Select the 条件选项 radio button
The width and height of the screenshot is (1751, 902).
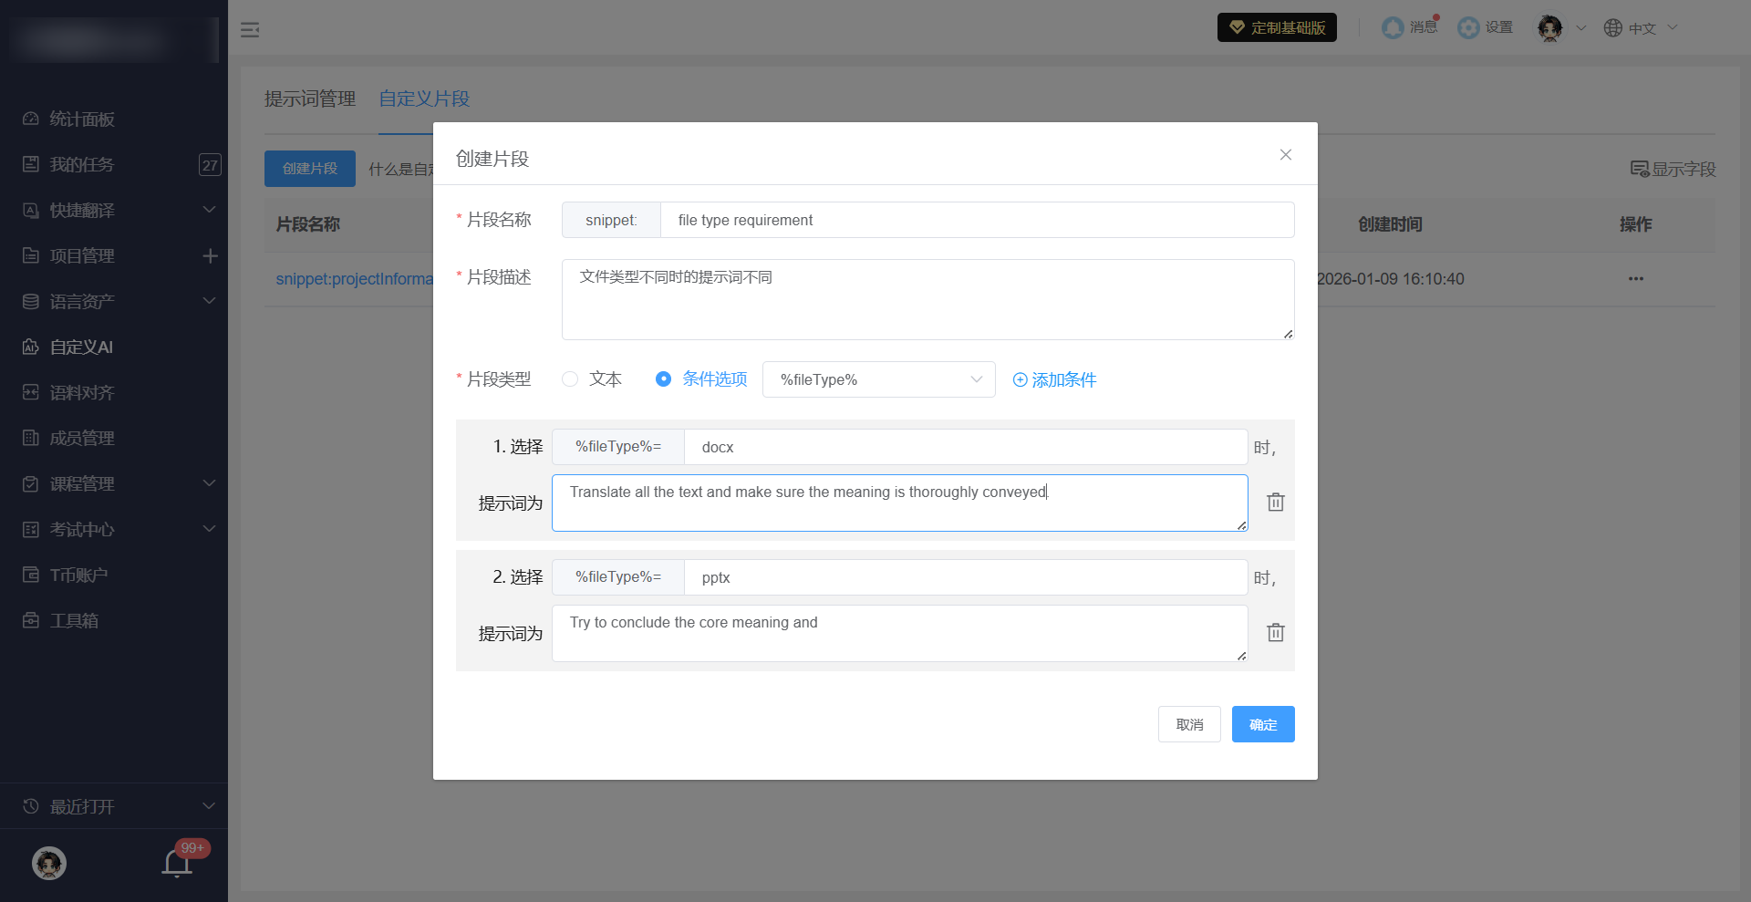(664, 379)
